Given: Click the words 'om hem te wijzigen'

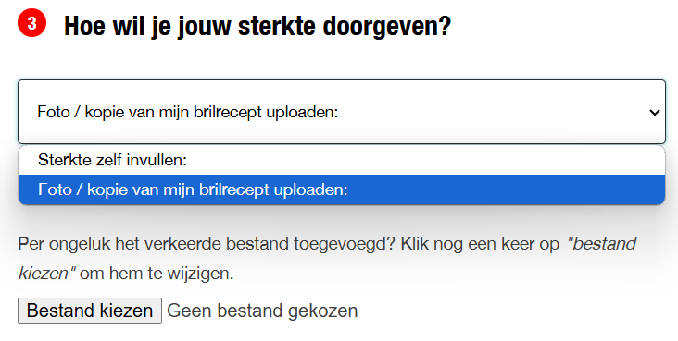Looking at the screenshot, I should (157, 274).
